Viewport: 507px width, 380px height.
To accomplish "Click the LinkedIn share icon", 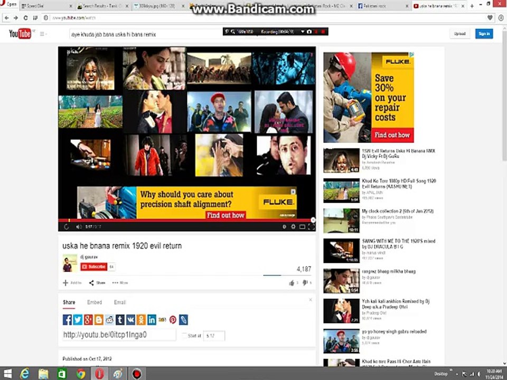I will [x=152, y=320].
